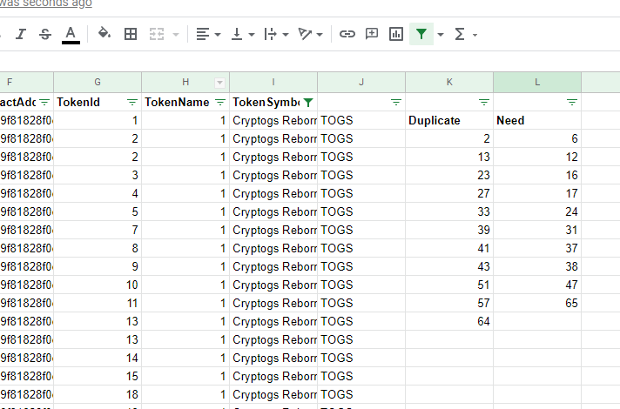This screenshot has height=409, width=620.
Task: Insert a chart
Action: (x=396, y=34)
